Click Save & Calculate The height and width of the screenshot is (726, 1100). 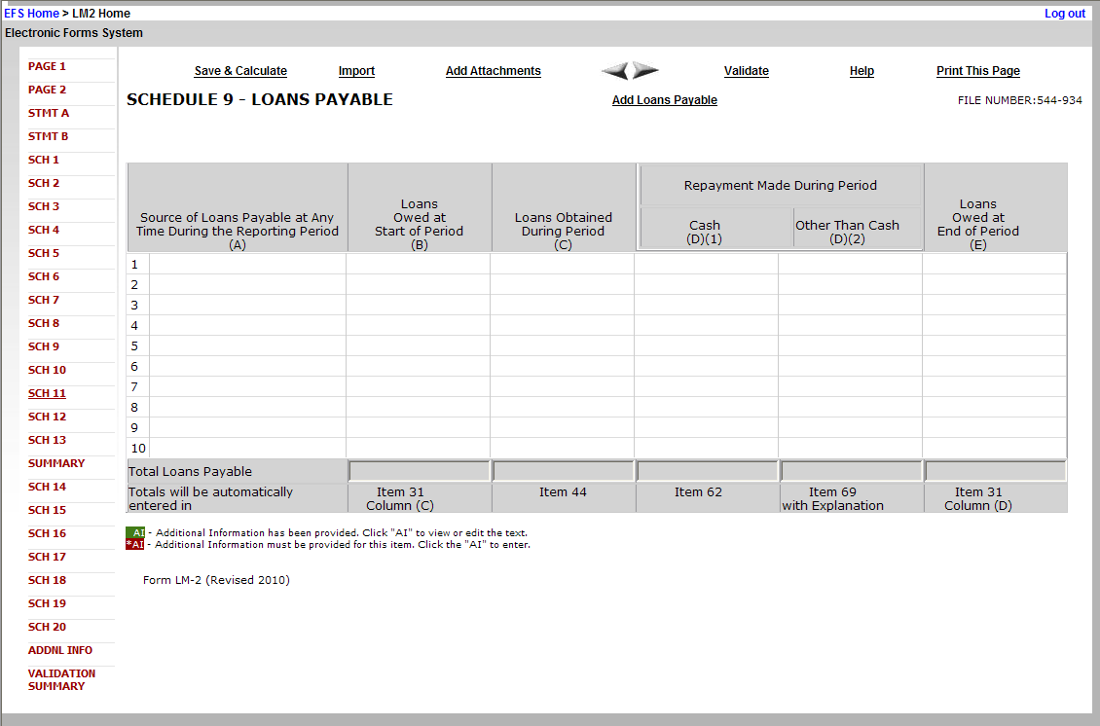coord(240,71)
